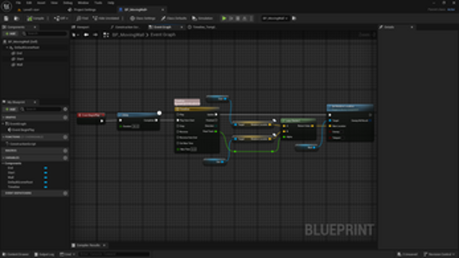Click the type pill of Wall variable

point(46,178)
